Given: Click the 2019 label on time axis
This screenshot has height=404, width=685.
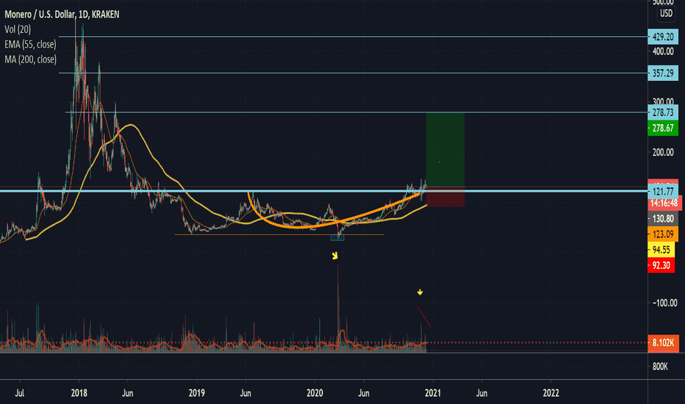Looking at the screenshot, I should click(x=196, y=393).
